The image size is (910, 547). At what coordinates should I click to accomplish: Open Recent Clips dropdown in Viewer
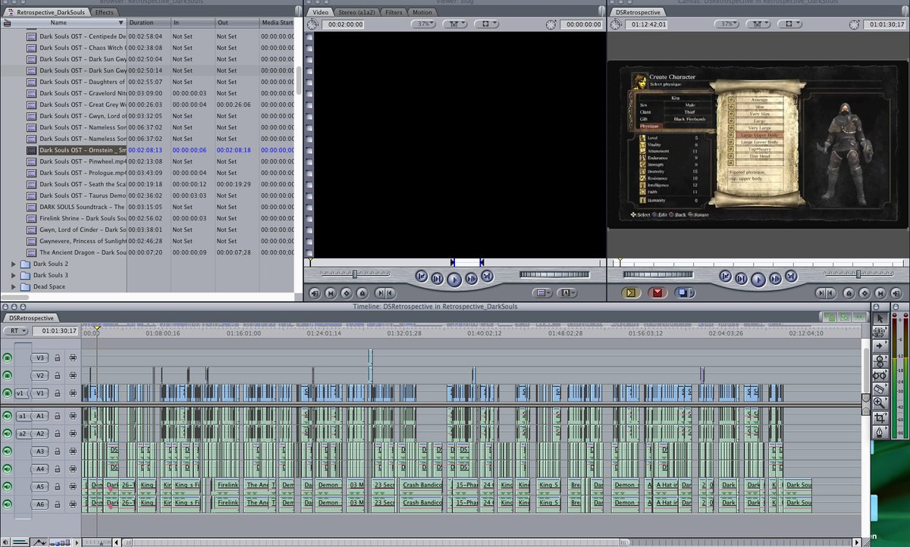tap(543, 292)
